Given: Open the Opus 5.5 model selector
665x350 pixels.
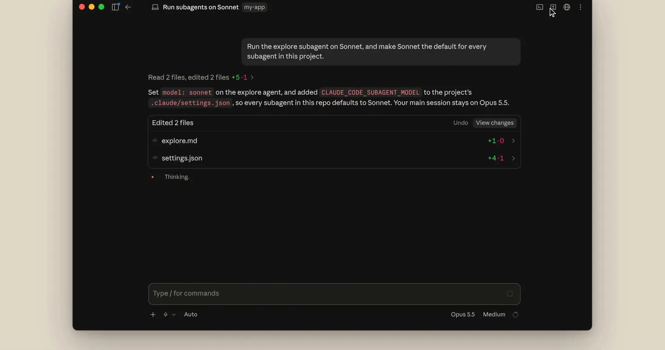Looking at the screenshot, I should pyautogui.click(x=463, y=315).
